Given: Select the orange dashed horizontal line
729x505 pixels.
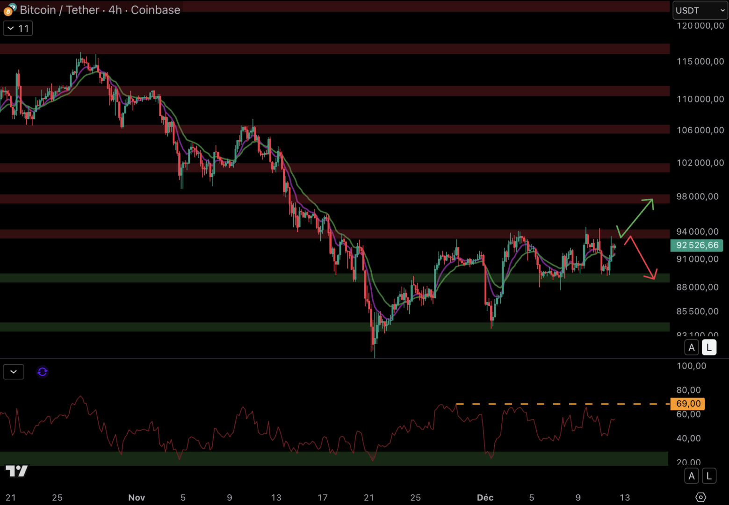Looking at the screenshot, I should pos(561,404).
